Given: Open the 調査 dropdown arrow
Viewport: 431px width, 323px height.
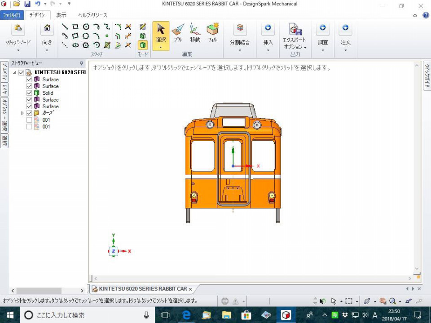Looking at the screenshot, I should tap(323, 50).
